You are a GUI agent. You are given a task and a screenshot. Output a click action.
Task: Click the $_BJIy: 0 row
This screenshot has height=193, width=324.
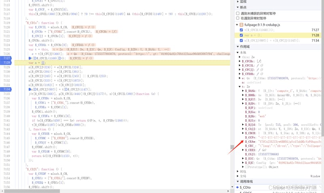pyautogui.click(x=252, y=121)
